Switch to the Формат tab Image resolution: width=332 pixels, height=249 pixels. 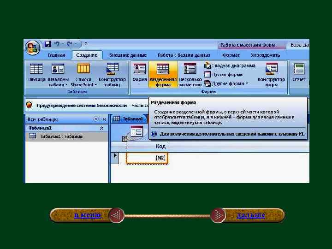[x=231, y=55]
